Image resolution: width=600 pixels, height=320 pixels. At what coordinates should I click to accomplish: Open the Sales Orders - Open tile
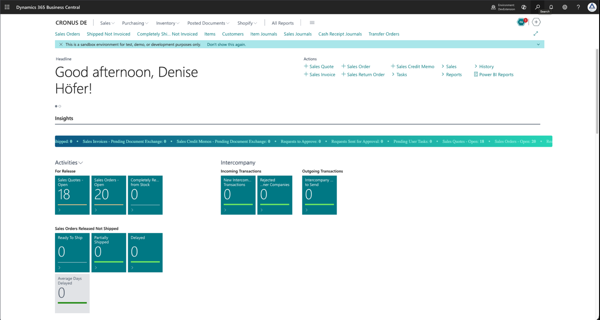109,195
